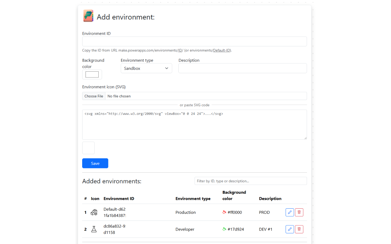Delete the PROD environment with trash icon
The image size is (391, 244).
pos(299,212)
